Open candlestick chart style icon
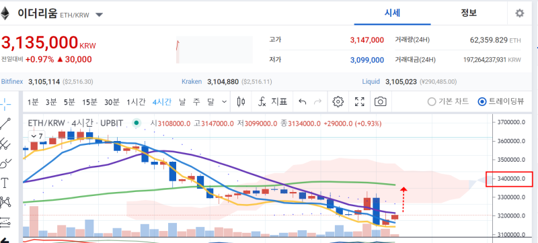Viewport: 538px width, 243px height. pos(241,101)
